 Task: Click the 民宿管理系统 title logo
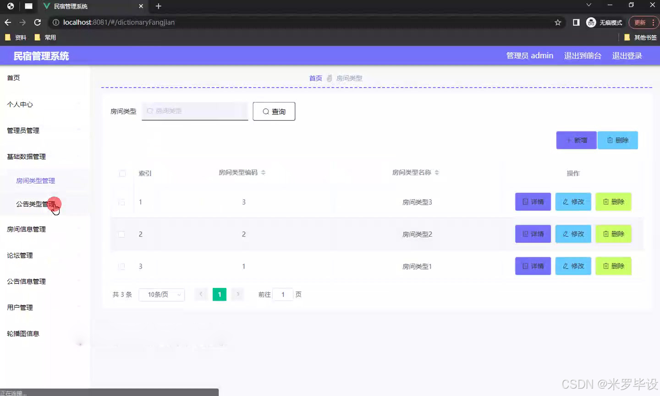(41, 56)
